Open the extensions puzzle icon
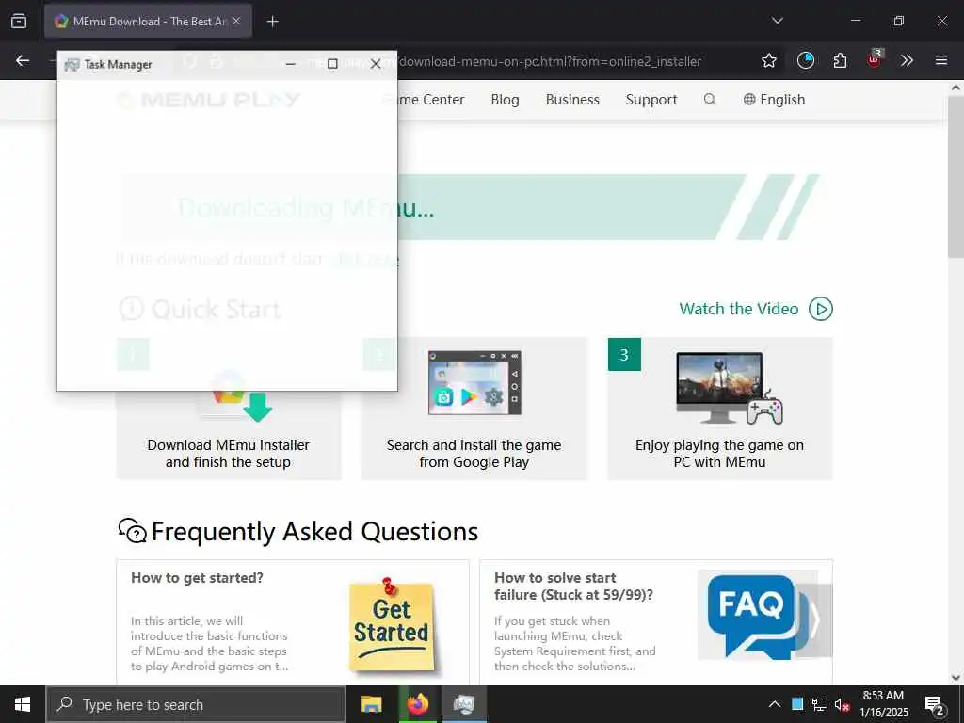 (x=840, y=60)
